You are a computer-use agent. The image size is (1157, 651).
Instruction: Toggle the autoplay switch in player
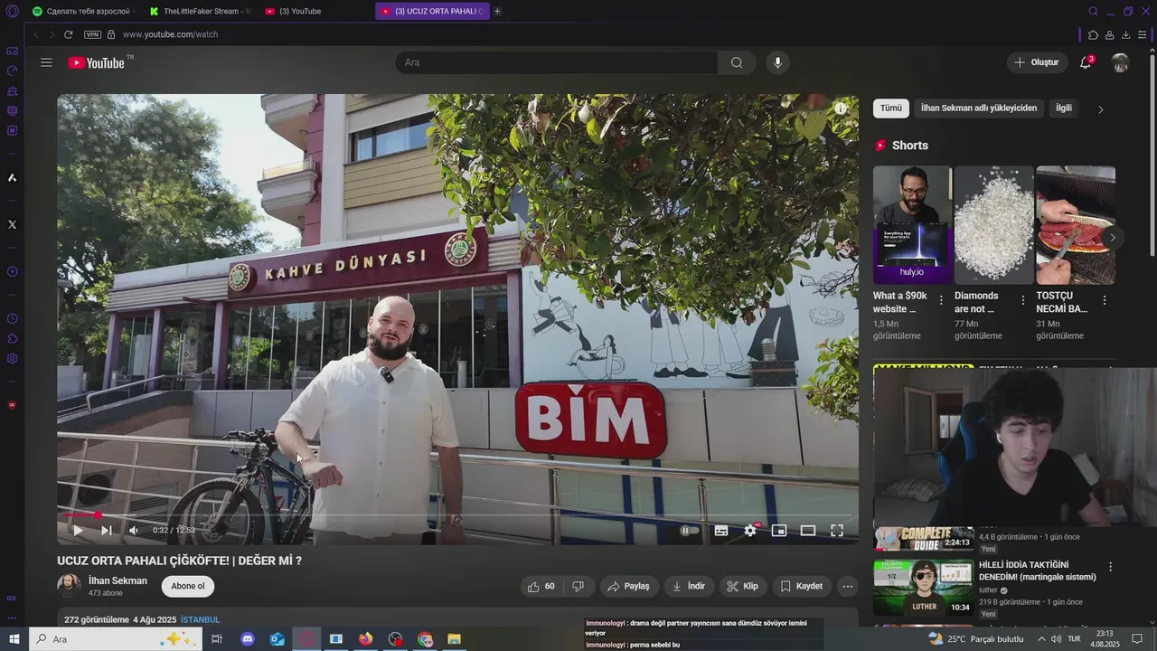(x=689, y=531)
